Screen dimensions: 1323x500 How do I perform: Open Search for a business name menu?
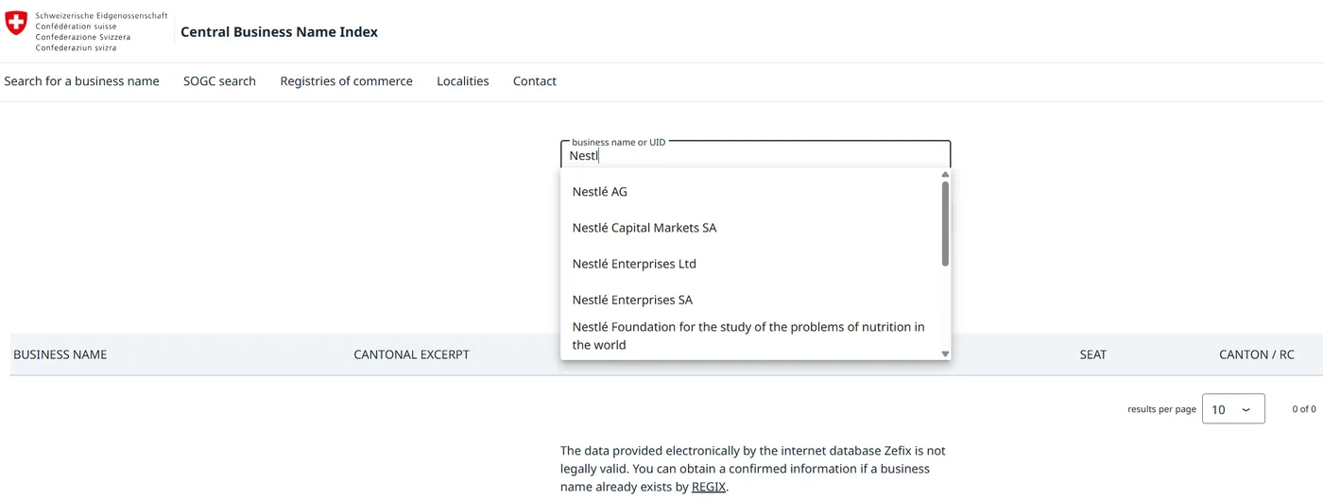(x=81, y=81)
